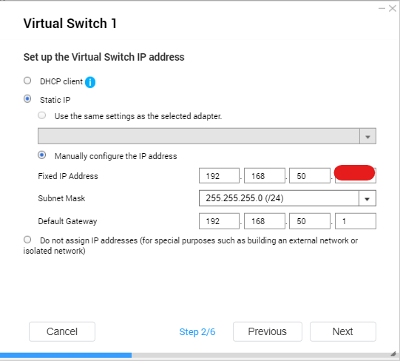Proceed with the Next button
Viewport: 400px width, 361px height.
343,331
